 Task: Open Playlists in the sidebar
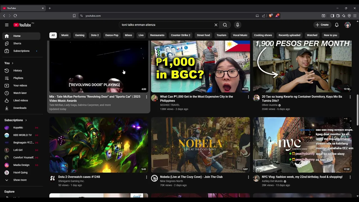pos(21,78)
